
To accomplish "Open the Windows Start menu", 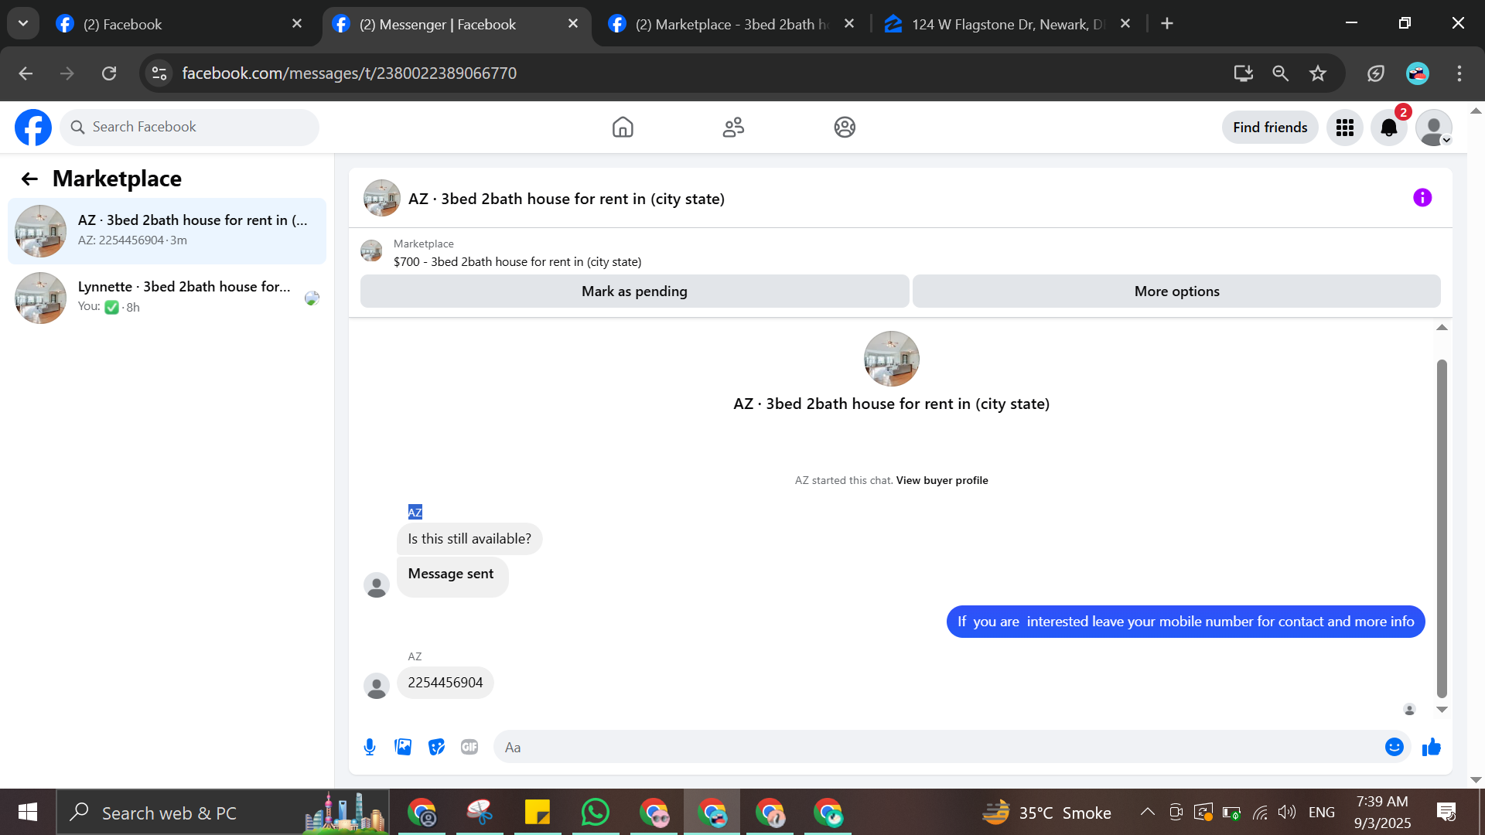I will [28, 813].
